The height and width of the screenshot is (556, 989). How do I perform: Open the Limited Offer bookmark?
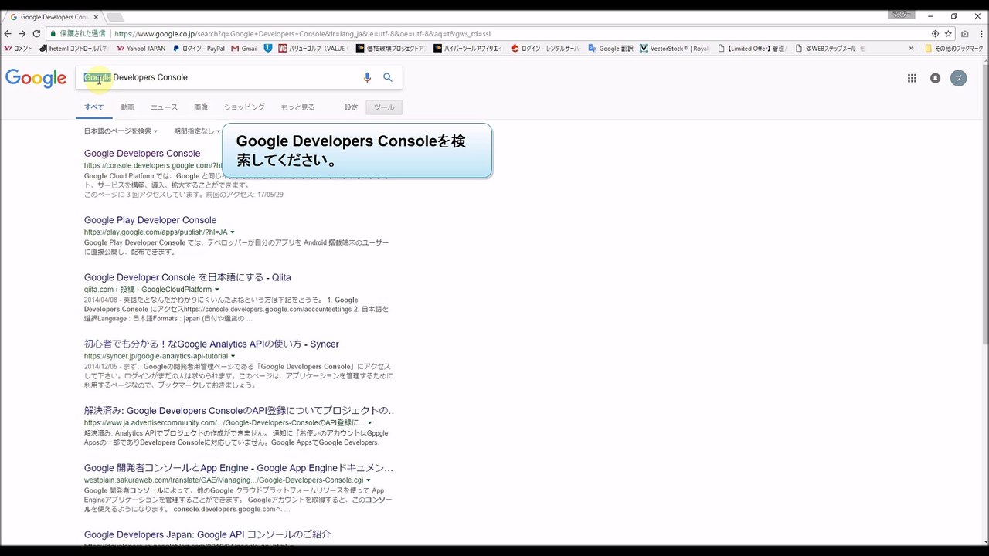[752, 49]
